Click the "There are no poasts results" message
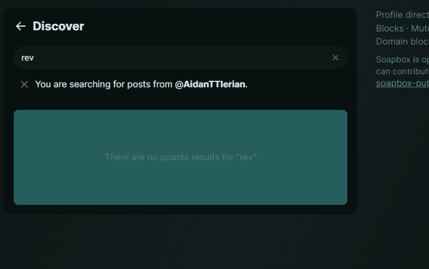The height and width of the screenshot is (269, 429). coord(181,157)
